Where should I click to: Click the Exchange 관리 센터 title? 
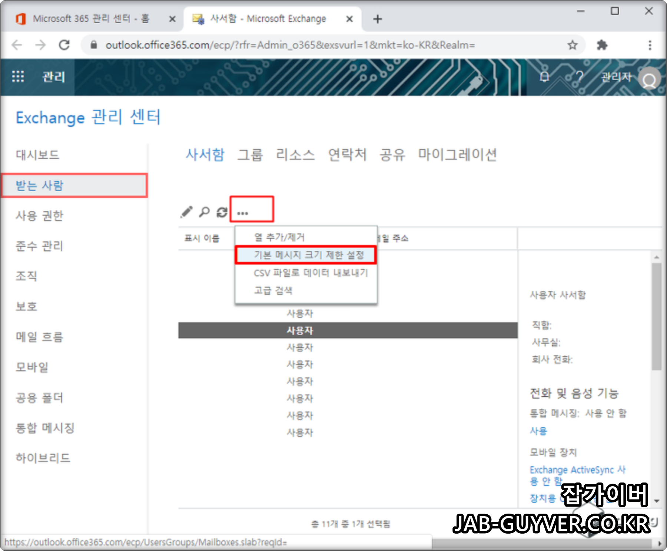pos(88,117)
